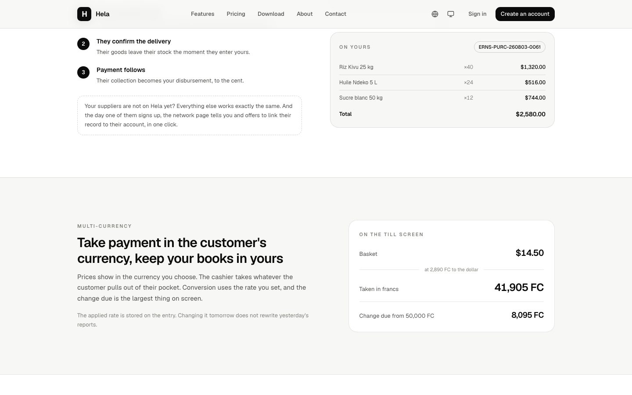Viewport: 632px width, 395px height.
Task: Click the step 3 number badge
Action: tap(83, 72)
